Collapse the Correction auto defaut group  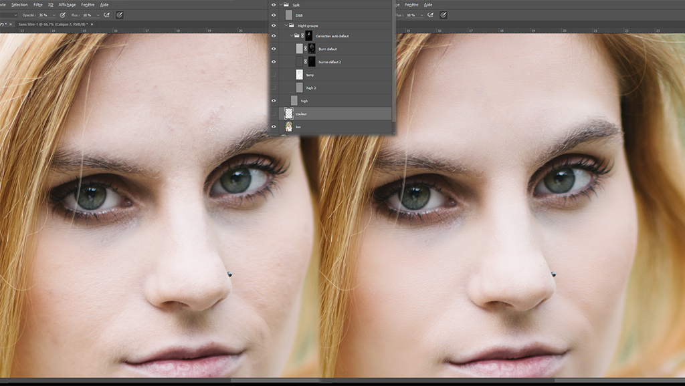tap(292, 36)
